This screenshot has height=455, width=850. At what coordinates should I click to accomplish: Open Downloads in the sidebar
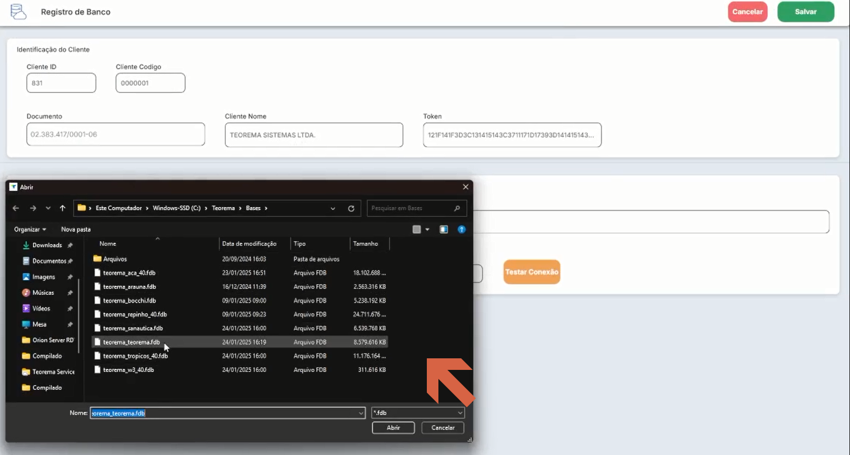pyautogui.click(x=47, y=245)
